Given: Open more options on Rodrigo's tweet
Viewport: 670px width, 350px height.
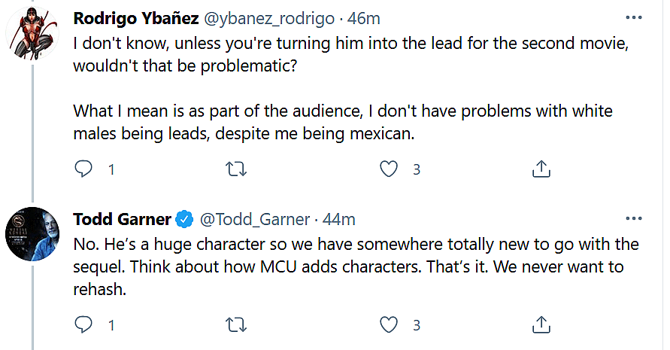Looking at the screenshot, I should pos(634,16).
